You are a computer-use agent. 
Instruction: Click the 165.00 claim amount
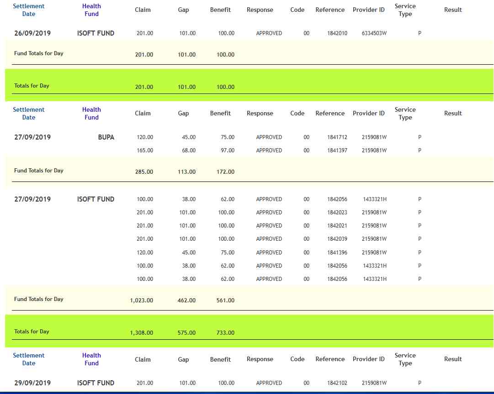(145, 150)
